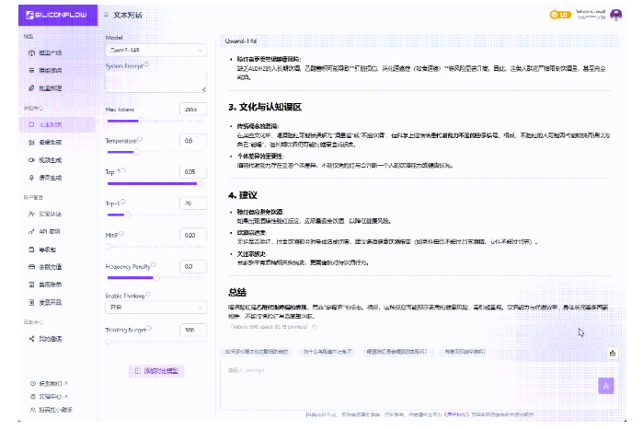Click the Max Tokens slider
This screenshot has height=430, width=643.
(x=138, y=121)
